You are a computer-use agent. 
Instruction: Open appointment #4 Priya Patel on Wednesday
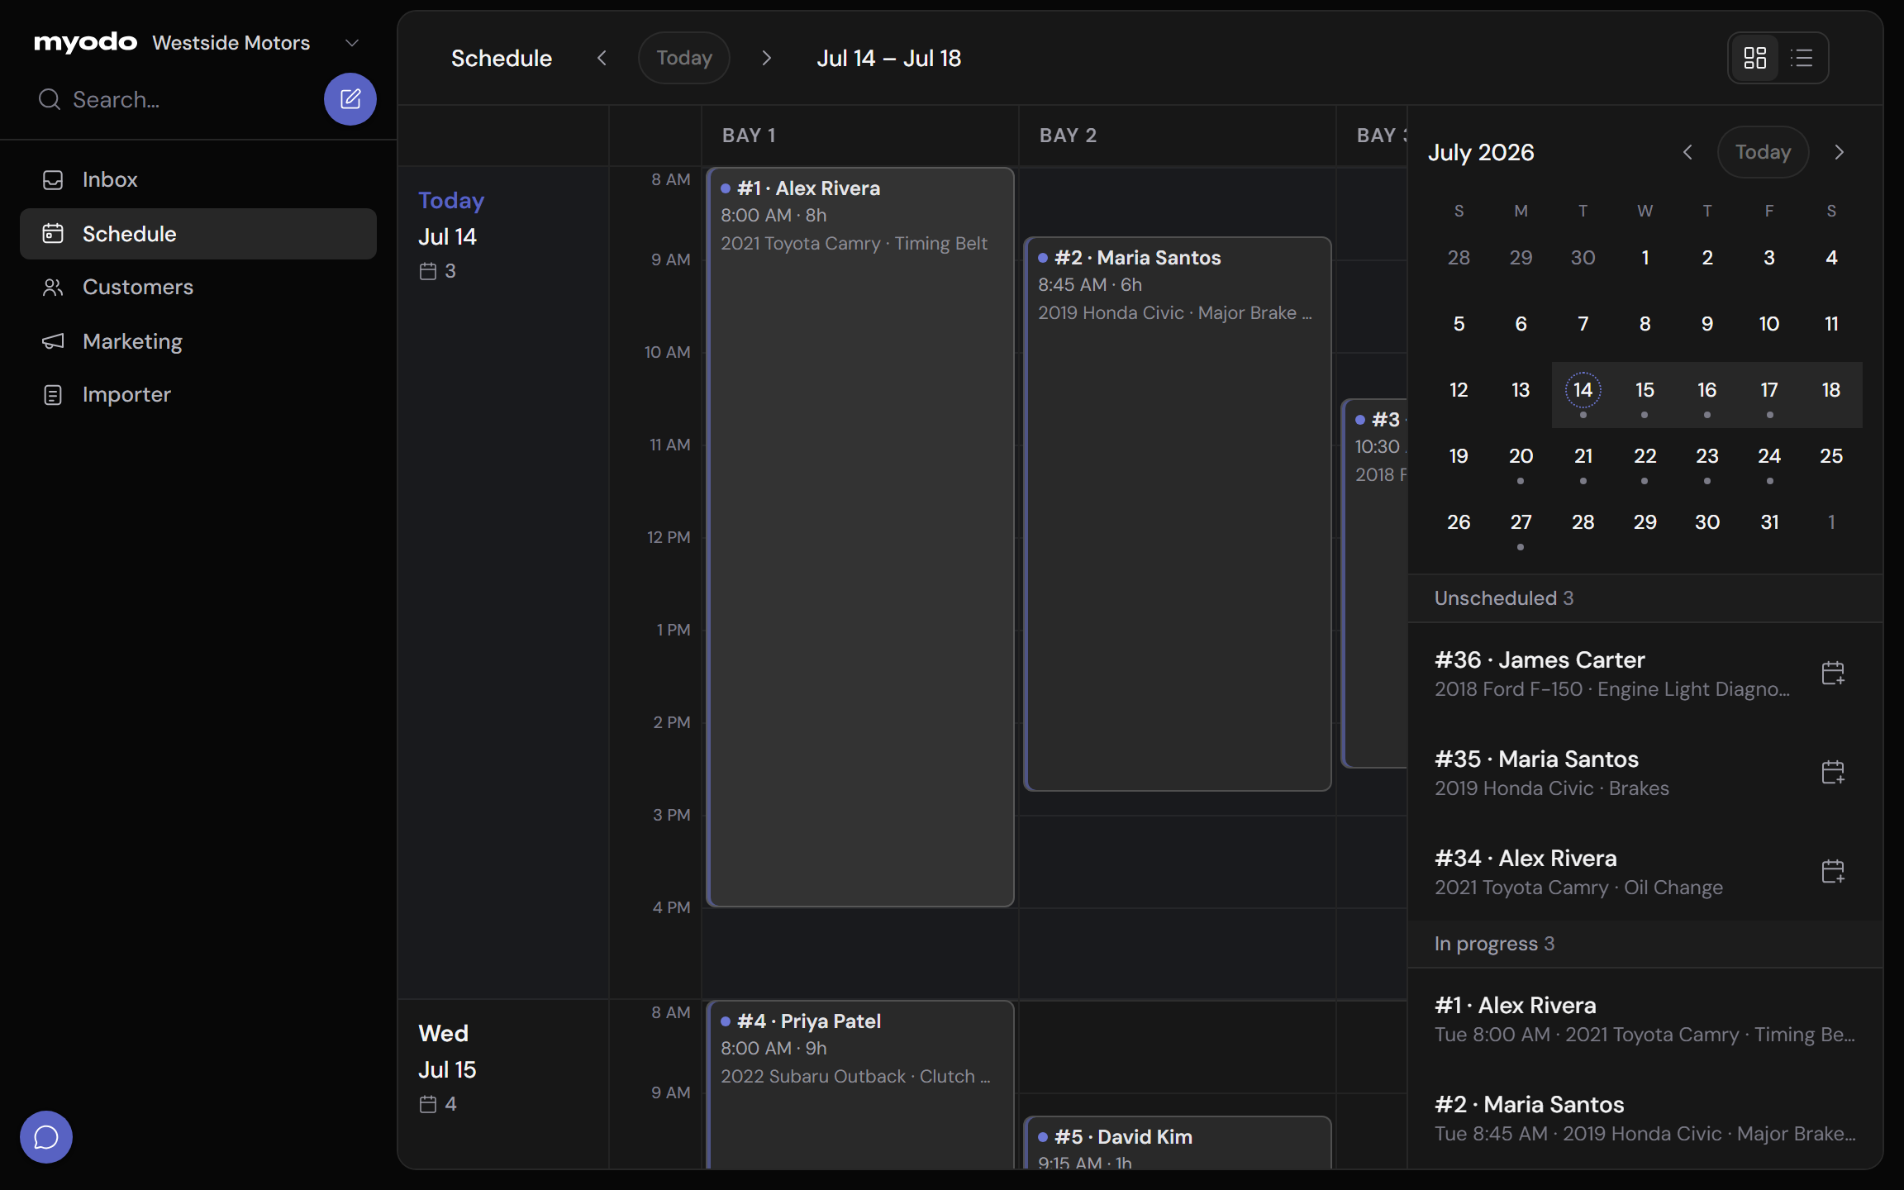click(860, 1084)
